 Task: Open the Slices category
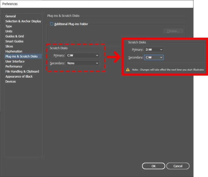click(x=9, y=46)
